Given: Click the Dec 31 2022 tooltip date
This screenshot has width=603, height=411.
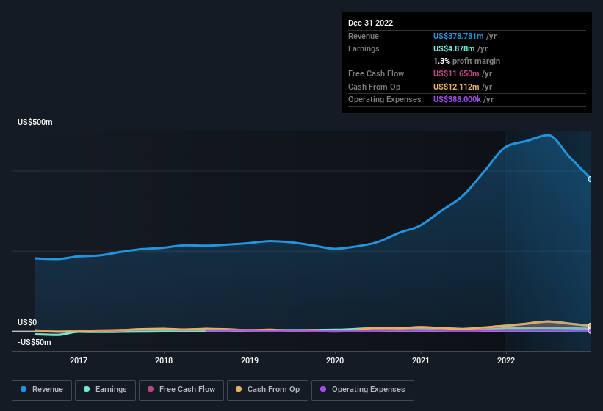Looking at the screenshot, I should coord(371,23).
